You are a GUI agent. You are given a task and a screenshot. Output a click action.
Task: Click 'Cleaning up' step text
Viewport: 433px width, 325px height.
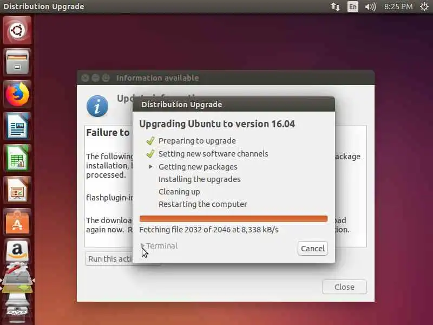coord(179,192)
